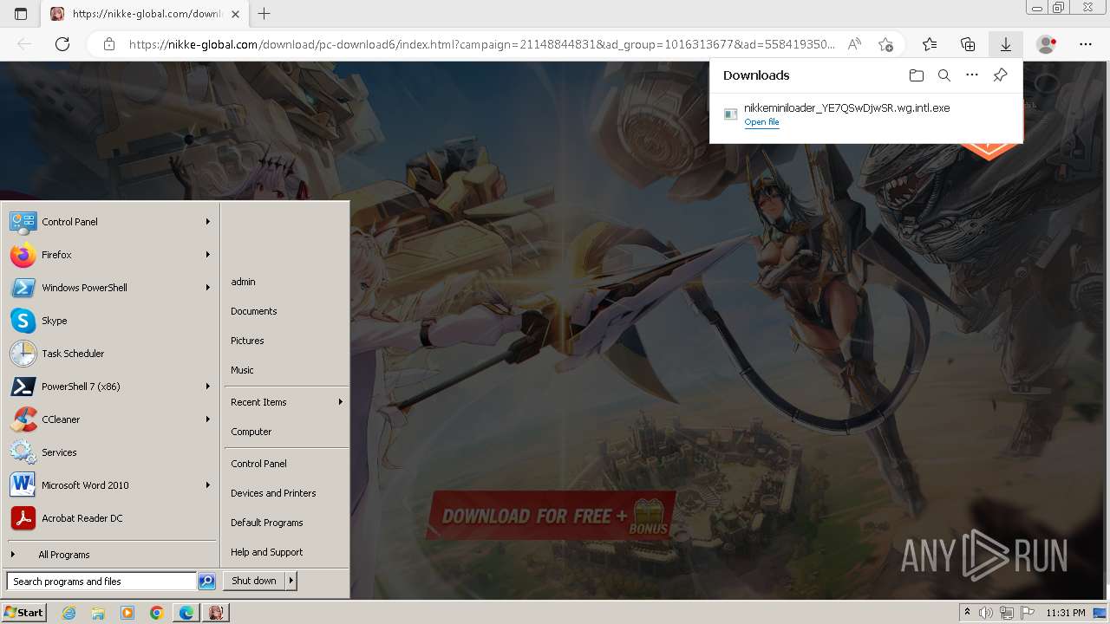Select the nikke-global.com tab

tap(146, 14)
